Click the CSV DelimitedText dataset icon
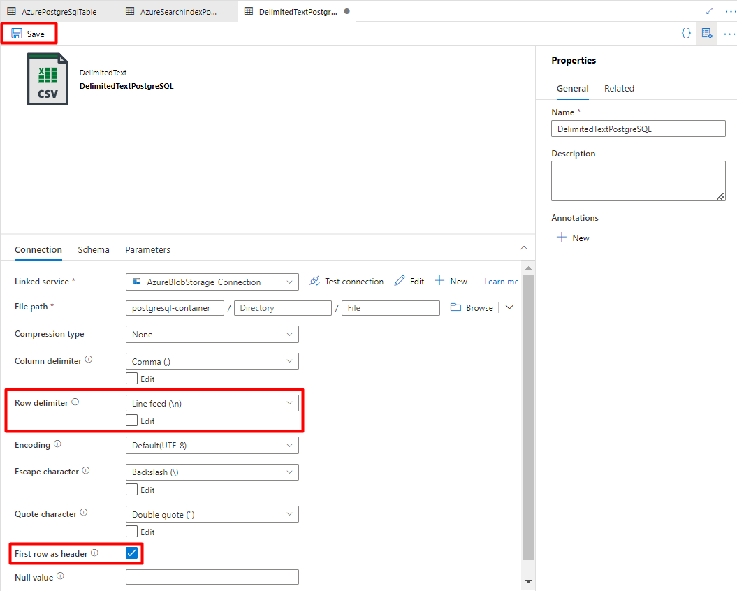Viewport: 737px width, 591px height. click(x=48, y=79)
